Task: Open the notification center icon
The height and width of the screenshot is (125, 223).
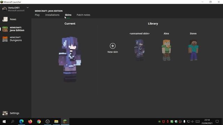Action: pyautogui.click(x=217, y=122)
